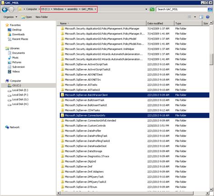This screenshot has height=196, width=214.
Task: Click the Forward navigation arrow button
Action: tap(11, 9)
